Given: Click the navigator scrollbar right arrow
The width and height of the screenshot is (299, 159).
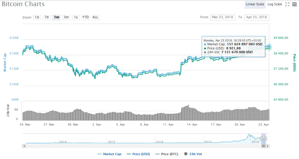Looking at the screenshot, I should 267,146.
